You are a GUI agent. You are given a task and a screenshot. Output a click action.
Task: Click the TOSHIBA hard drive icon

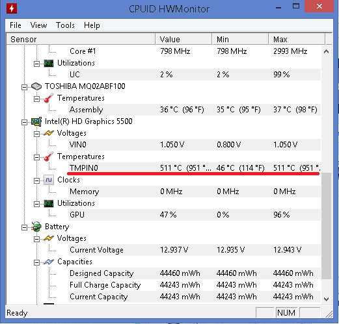pos(36,86)
